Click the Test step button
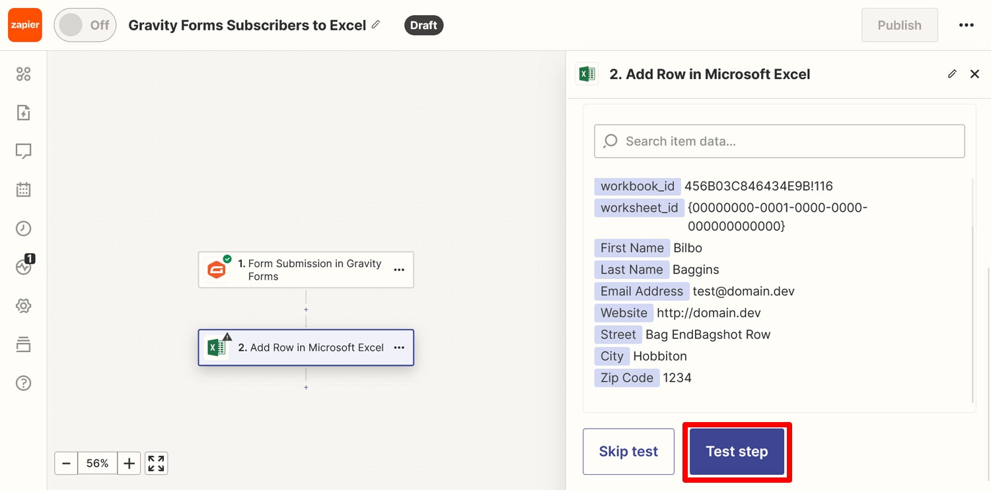The height and width of the screenshot is (490, 991). pyautogui.click(x=737, y=452)
